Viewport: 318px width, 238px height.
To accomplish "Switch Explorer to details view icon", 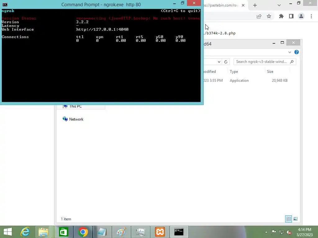I will tap(288, 219).
